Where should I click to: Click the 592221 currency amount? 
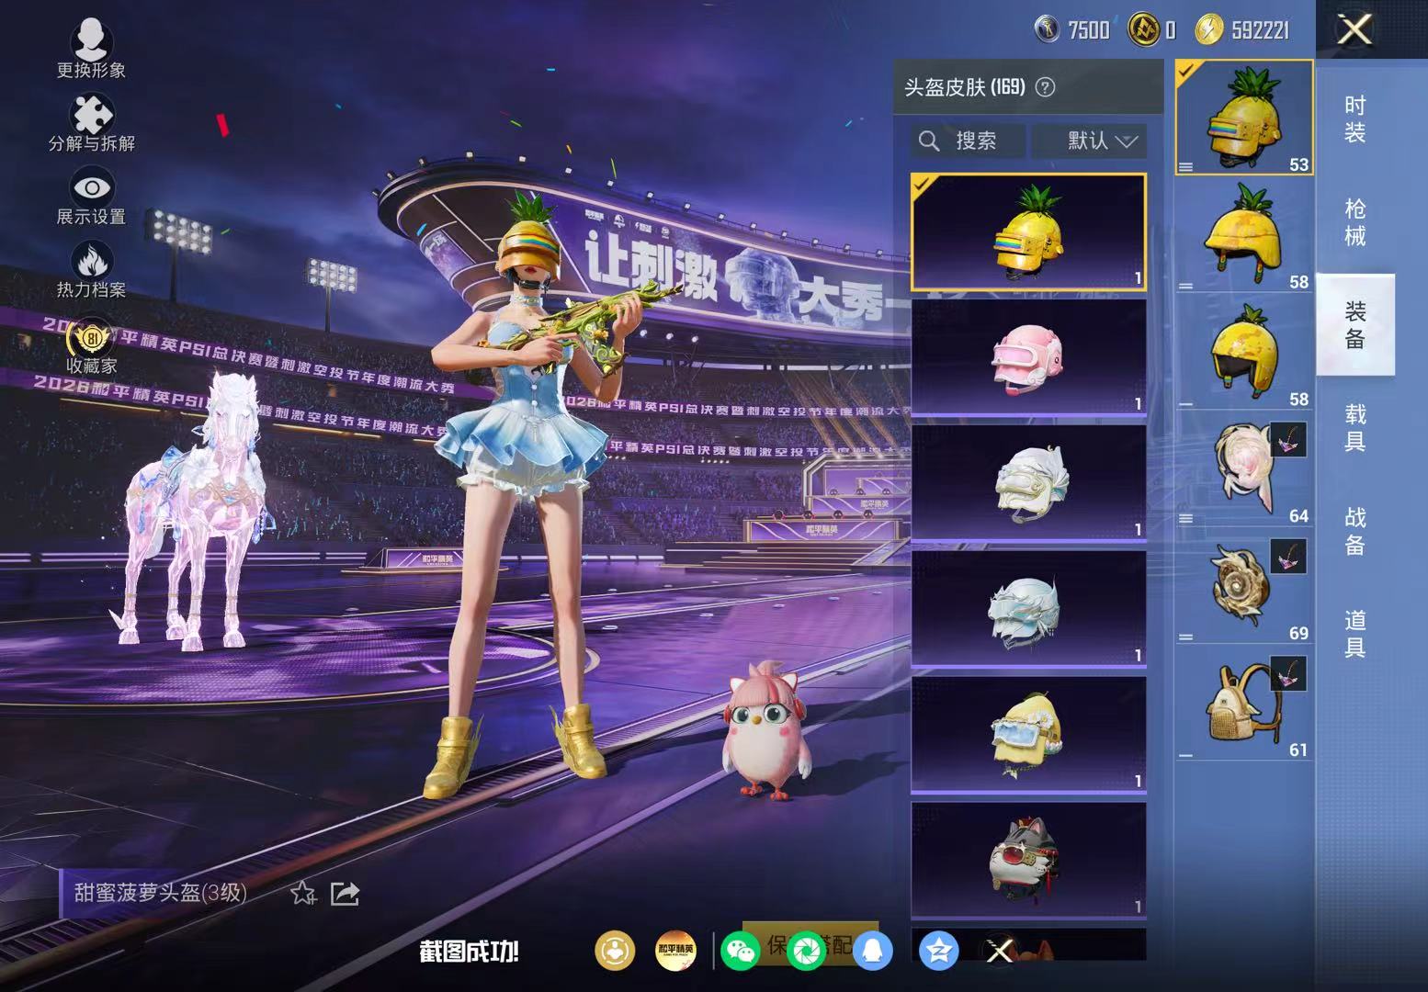click(1260, 30)
